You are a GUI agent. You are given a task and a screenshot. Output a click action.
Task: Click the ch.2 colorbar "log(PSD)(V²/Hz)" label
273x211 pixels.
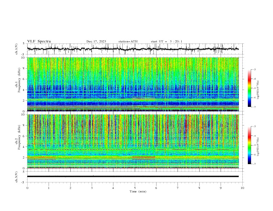(x=258, y=147)
